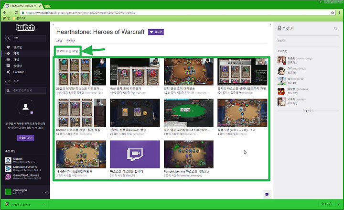Collapse the right favorites panel arrow
Image resolution: width=344 pixels, height=210 pixels.
tap(270, 24)
